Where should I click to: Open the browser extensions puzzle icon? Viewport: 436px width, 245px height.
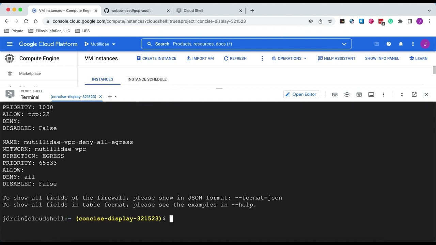point(400,21)
